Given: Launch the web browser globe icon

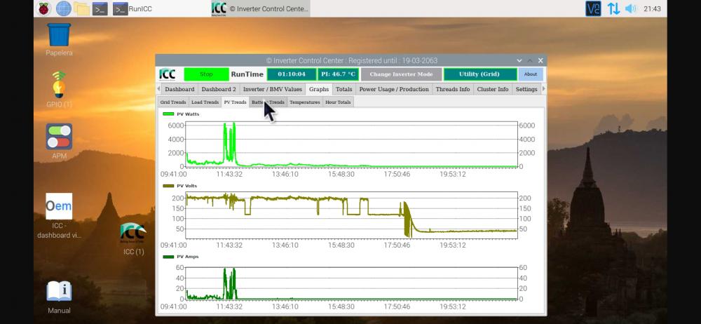Looking at the screenshot, I should click(x=64, y=8).
